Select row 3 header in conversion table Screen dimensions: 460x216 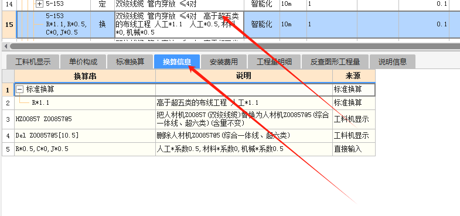point(8,119)
